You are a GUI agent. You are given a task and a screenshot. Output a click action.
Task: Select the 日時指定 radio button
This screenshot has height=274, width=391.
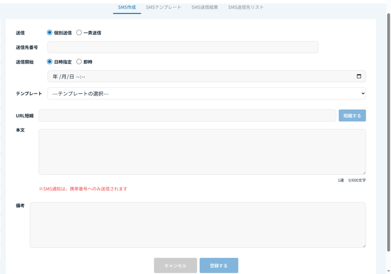(x=49, y=62)
